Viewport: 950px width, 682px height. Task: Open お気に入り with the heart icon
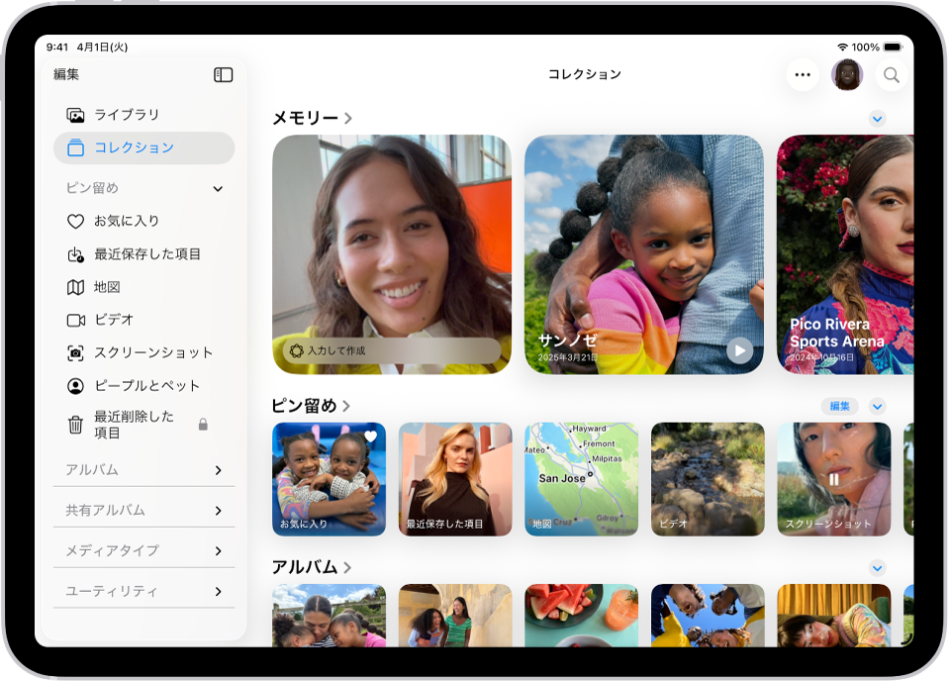coord(76,221)
